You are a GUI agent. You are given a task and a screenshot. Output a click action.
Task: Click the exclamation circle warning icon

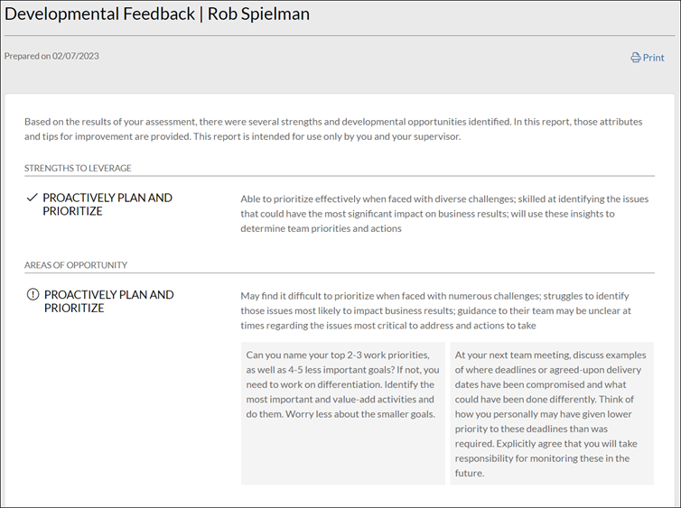point(33,295)
